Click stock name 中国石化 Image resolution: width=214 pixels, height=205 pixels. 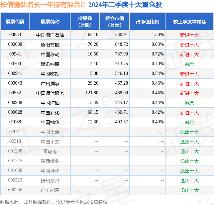pyautogui.click(x=50, y=113)
